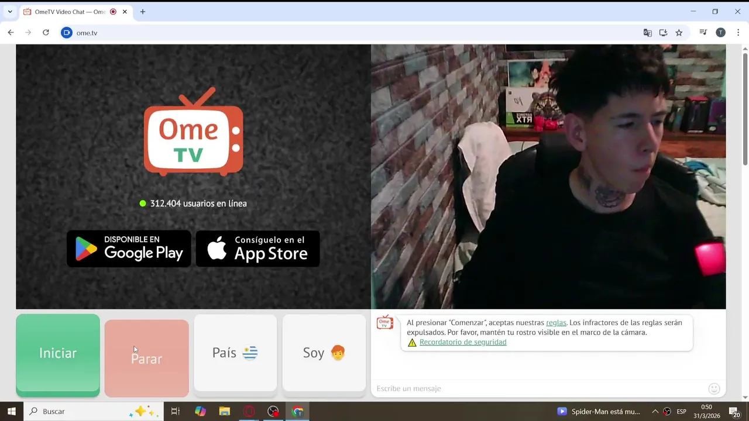This screenshot has height=421, width=749.
Task: Bookmark this page with the star icon
Action: (679, 33)
